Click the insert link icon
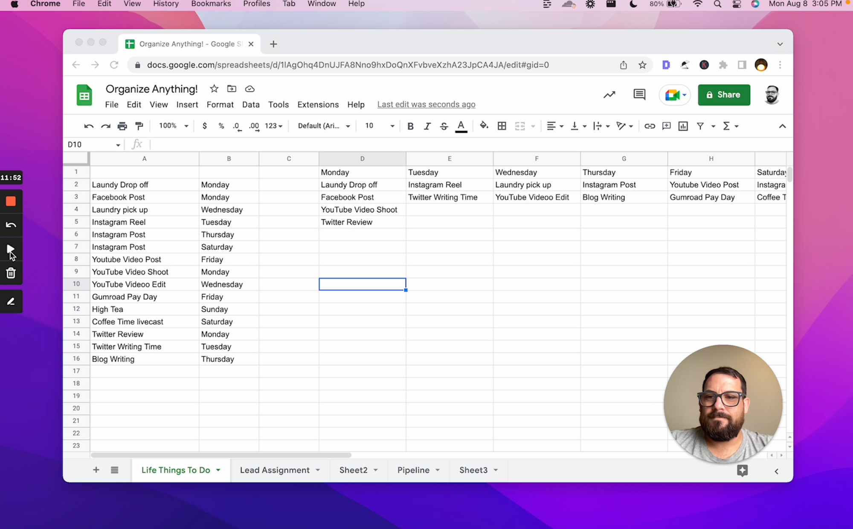 649,126
